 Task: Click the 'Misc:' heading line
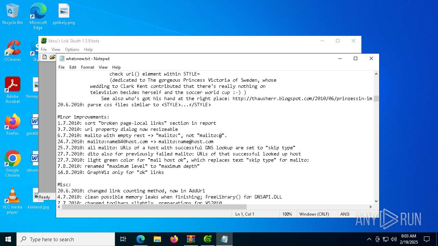pyautogui.click(x=64, y=184)
